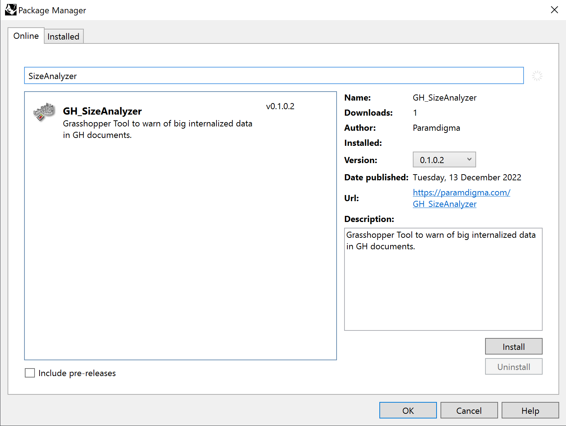
Task: Click the GH_SizeAnalyzer package icon
Action: [x=44, y=112]
